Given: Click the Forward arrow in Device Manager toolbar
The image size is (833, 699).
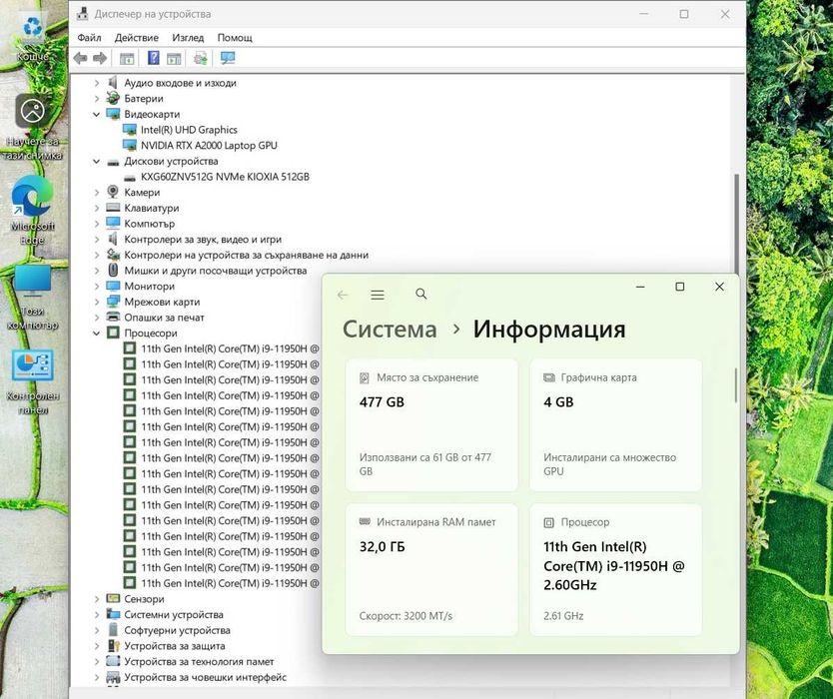Looking at the screenshot, I should pyautogui.click(x=100, y=58).
